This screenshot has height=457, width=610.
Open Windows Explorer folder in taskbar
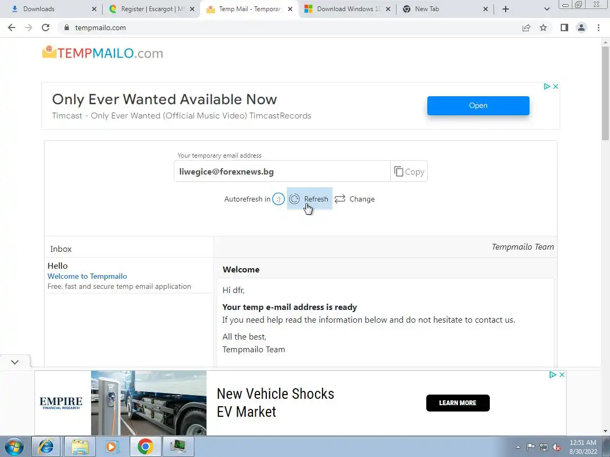pos(79,446)
